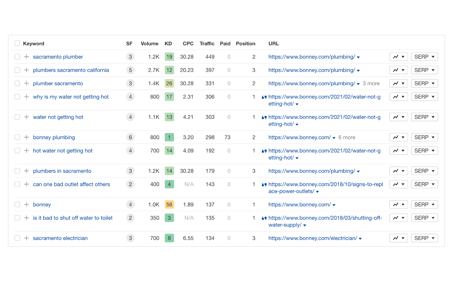The image size is (453, 284).
Task: Sort by Keyword column header
Action: [x=34, y=44]
